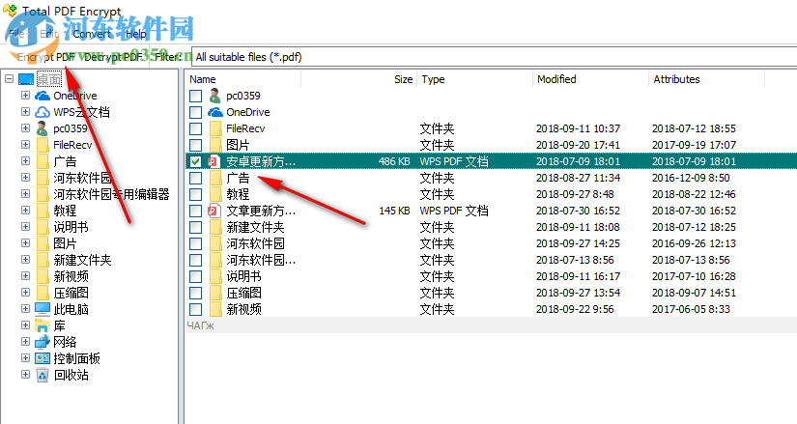
Task: Expand the 新建文件夹 tree node
Action: (x=25, y=259)
